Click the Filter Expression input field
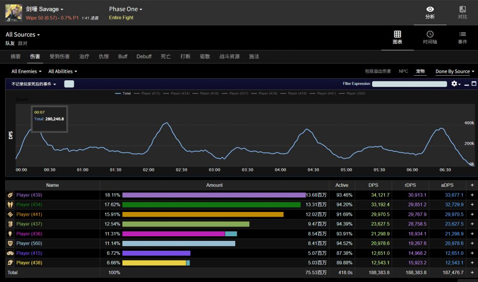 (409, 84)
